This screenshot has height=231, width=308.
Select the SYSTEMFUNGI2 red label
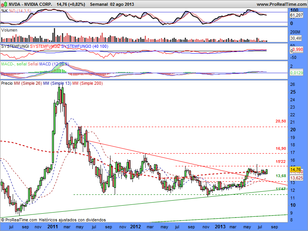pyautogui.click(x=45, y=46)
